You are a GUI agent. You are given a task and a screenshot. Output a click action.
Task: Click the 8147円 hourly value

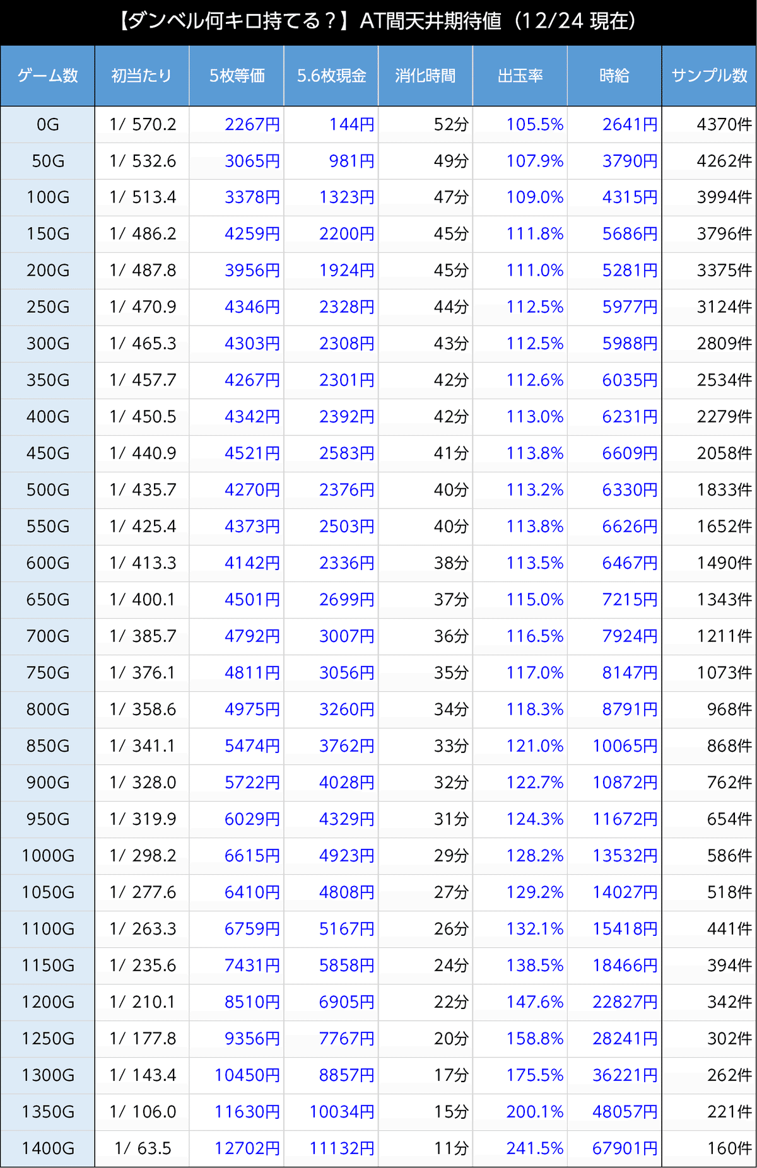tap(630, 674)
